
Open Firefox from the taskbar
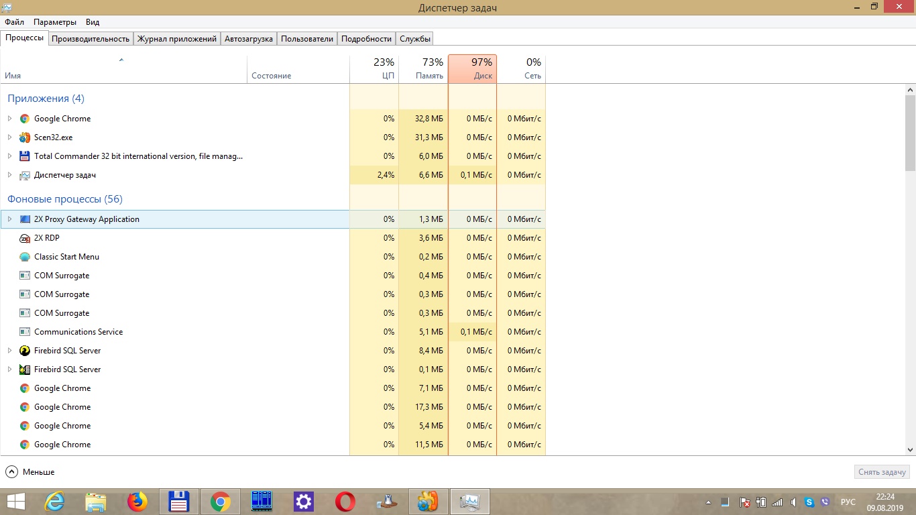(137, 502)
